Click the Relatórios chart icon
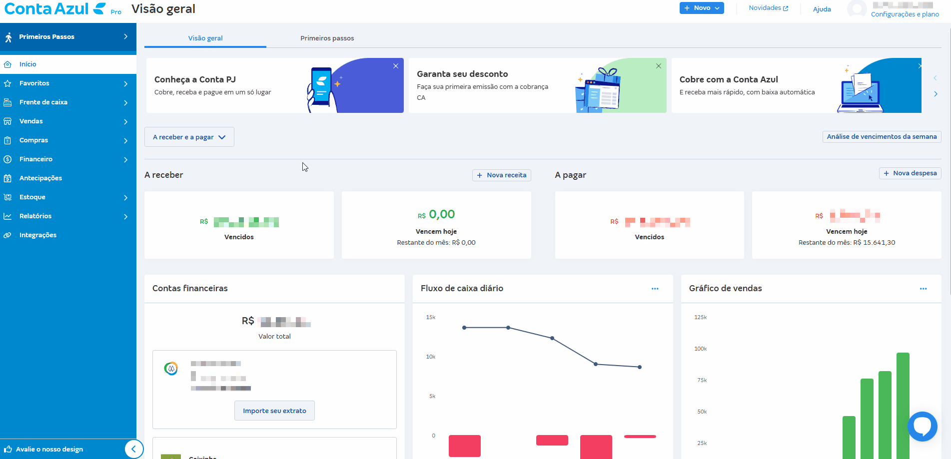Screen dimensions: 951x459 [7, 216]
